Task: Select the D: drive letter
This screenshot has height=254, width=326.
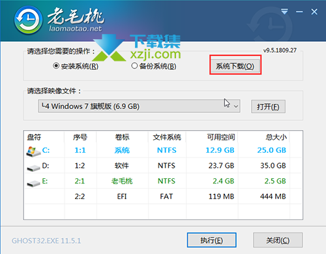Action: [46, 166]
